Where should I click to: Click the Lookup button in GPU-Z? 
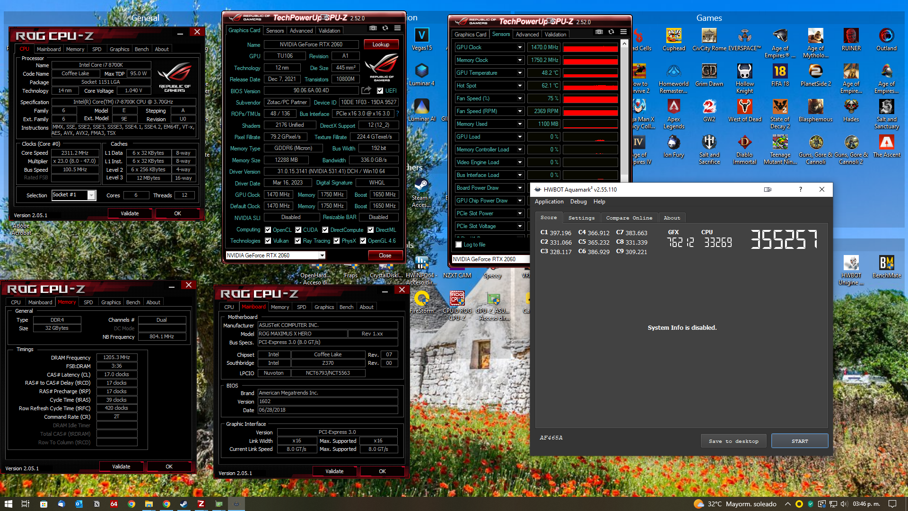tap(381, 44)
